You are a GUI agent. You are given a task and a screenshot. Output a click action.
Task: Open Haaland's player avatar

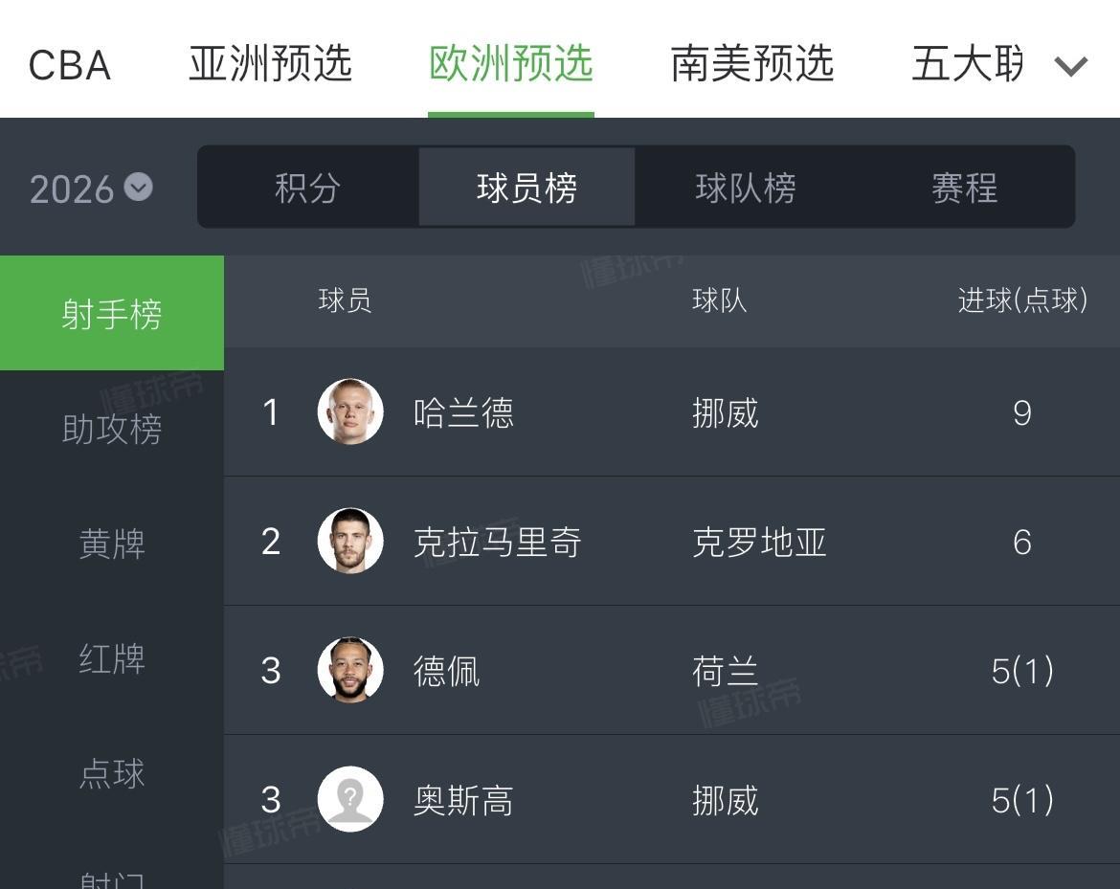click(x=350, y=411)
